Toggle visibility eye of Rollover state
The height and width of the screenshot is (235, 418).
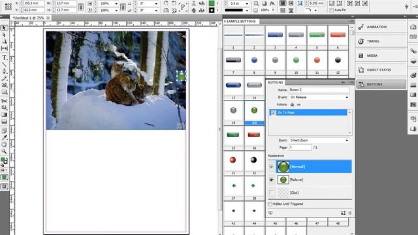pyautogui.click(x=272, y=180)
